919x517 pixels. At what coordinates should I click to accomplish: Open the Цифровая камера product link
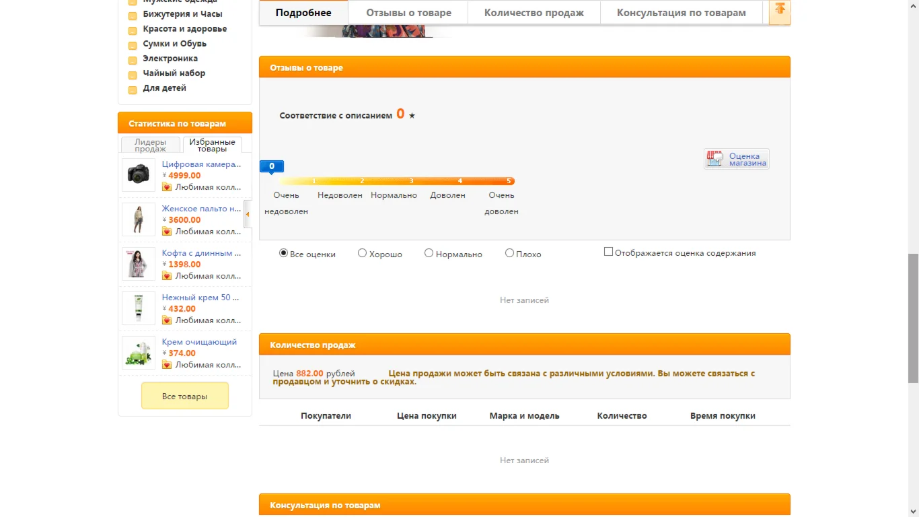[x=201, y=164]
